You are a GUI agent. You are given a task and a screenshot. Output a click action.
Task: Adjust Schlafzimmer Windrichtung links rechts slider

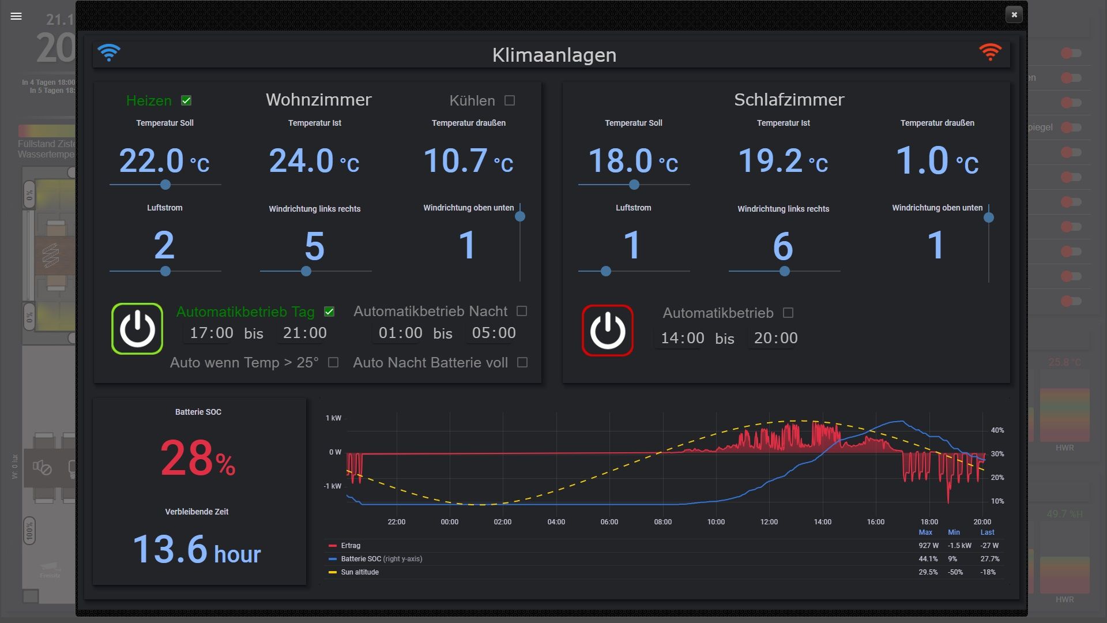point(785,271)
